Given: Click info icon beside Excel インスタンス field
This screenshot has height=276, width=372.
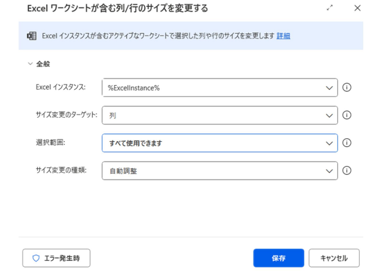Looking at the screenshot, I should click(x=347, y=88).
